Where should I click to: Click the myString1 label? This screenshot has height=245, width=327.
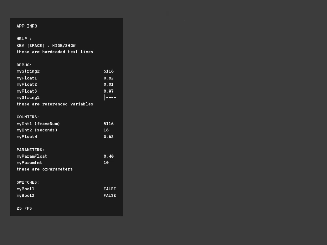28,98
